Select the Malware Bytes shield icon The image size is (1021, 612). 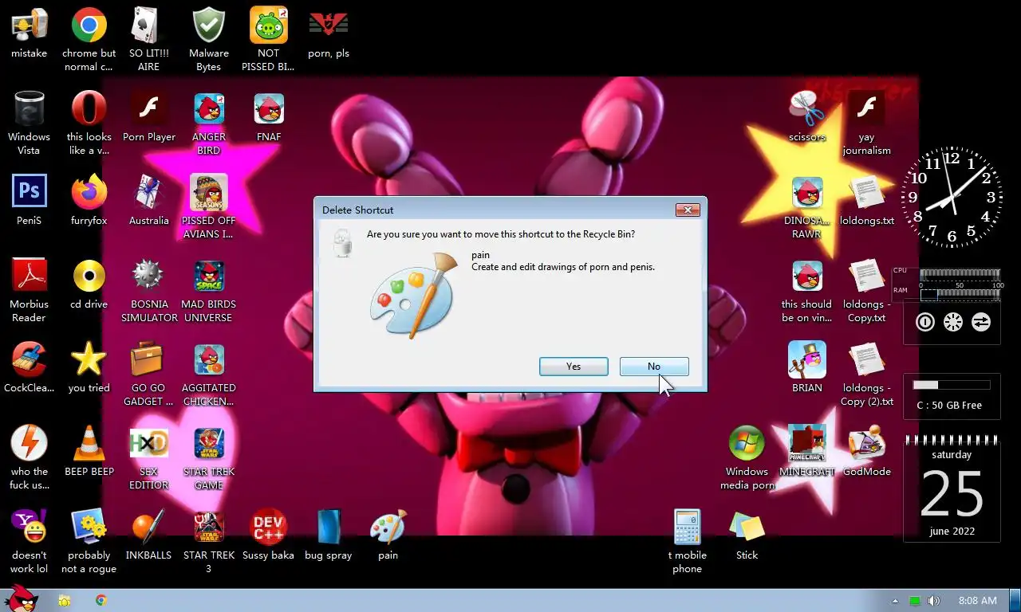209,40
